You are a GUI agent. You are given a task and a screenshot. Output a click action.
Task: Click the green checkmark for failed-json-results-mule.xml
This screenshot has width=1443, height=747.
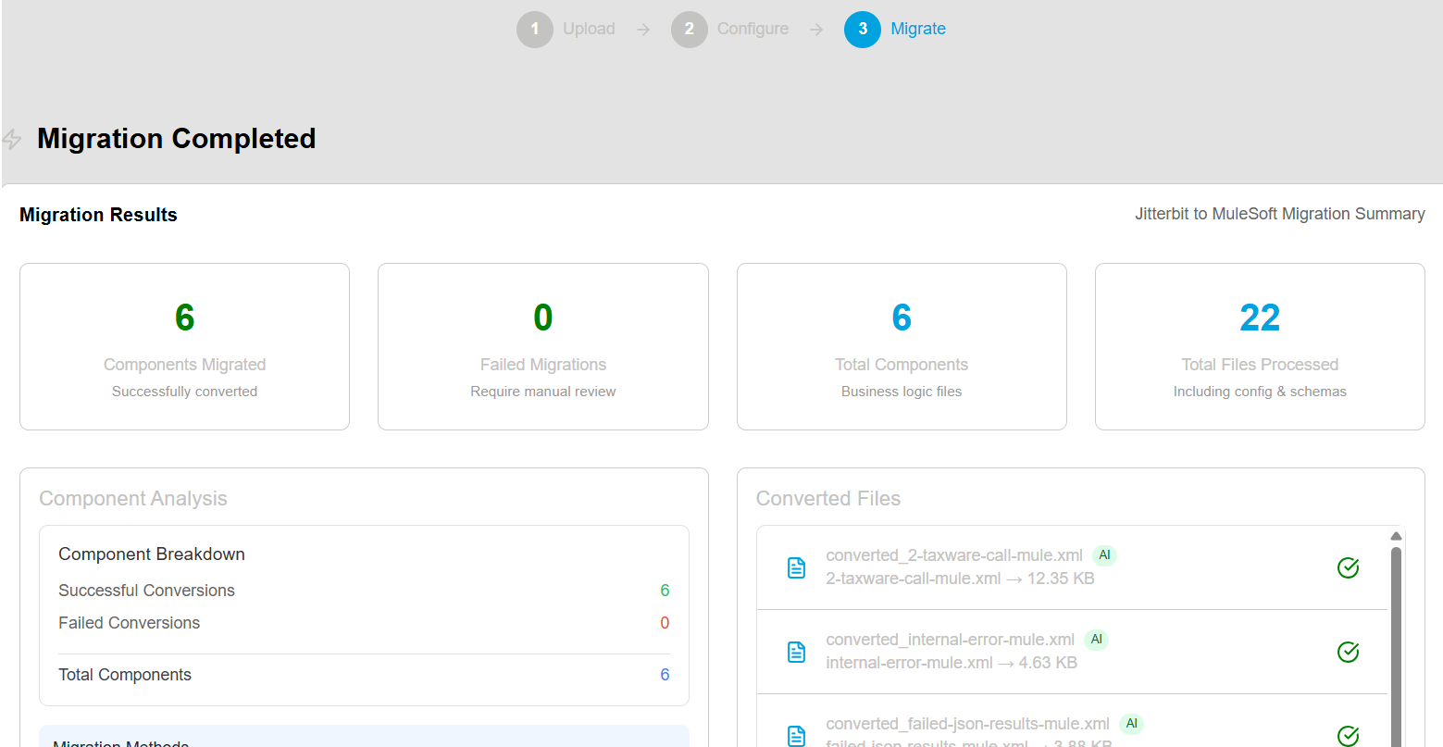[1348, 736]
